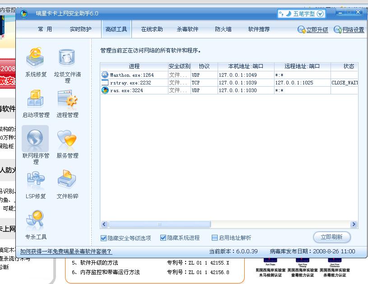Click the horizontal scrollbar thumb in process list
The height and width of the screenshot is (284, 368).
click(159, 224)
